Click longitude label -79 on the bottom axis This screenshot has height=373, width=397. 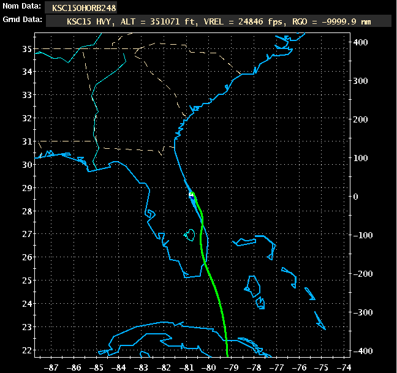(x=231, y=367)
